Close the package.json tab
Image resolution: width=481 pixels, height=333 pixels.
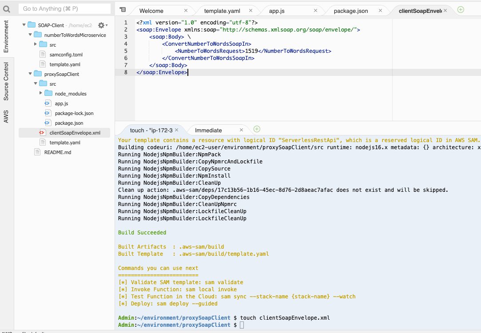tap(381, 11)
